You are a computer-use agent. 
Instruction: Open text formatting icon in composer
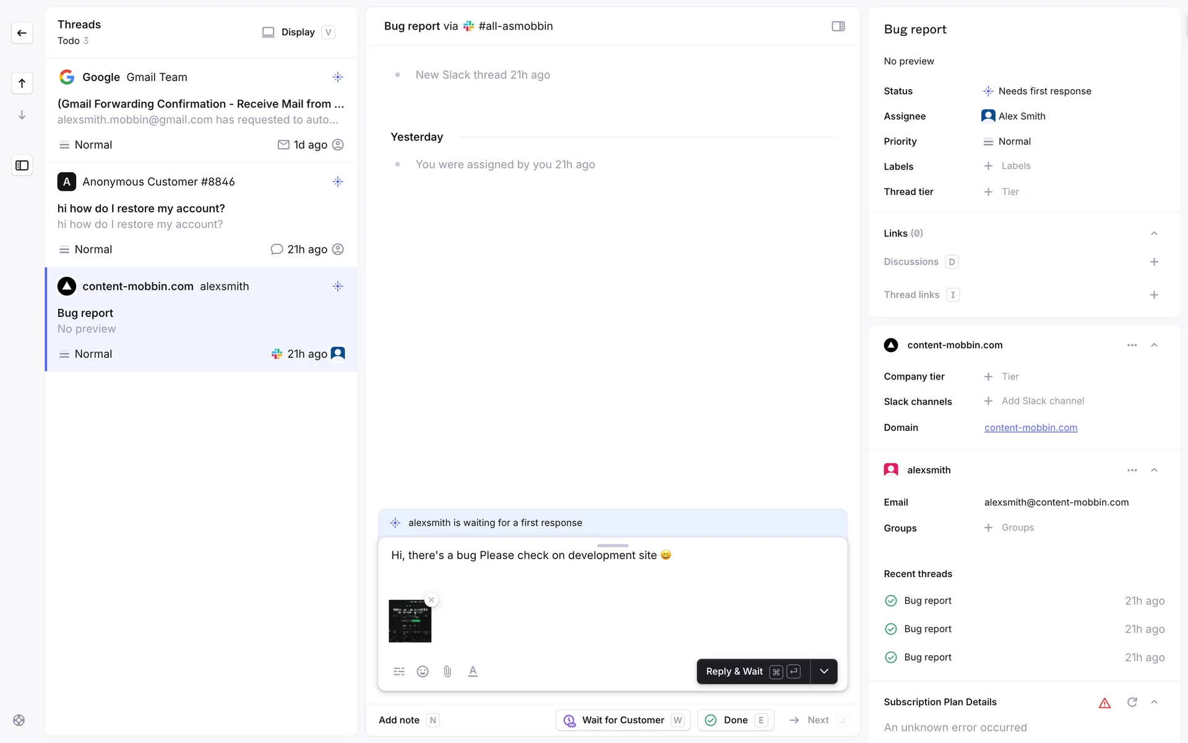[x=473, y=671]
